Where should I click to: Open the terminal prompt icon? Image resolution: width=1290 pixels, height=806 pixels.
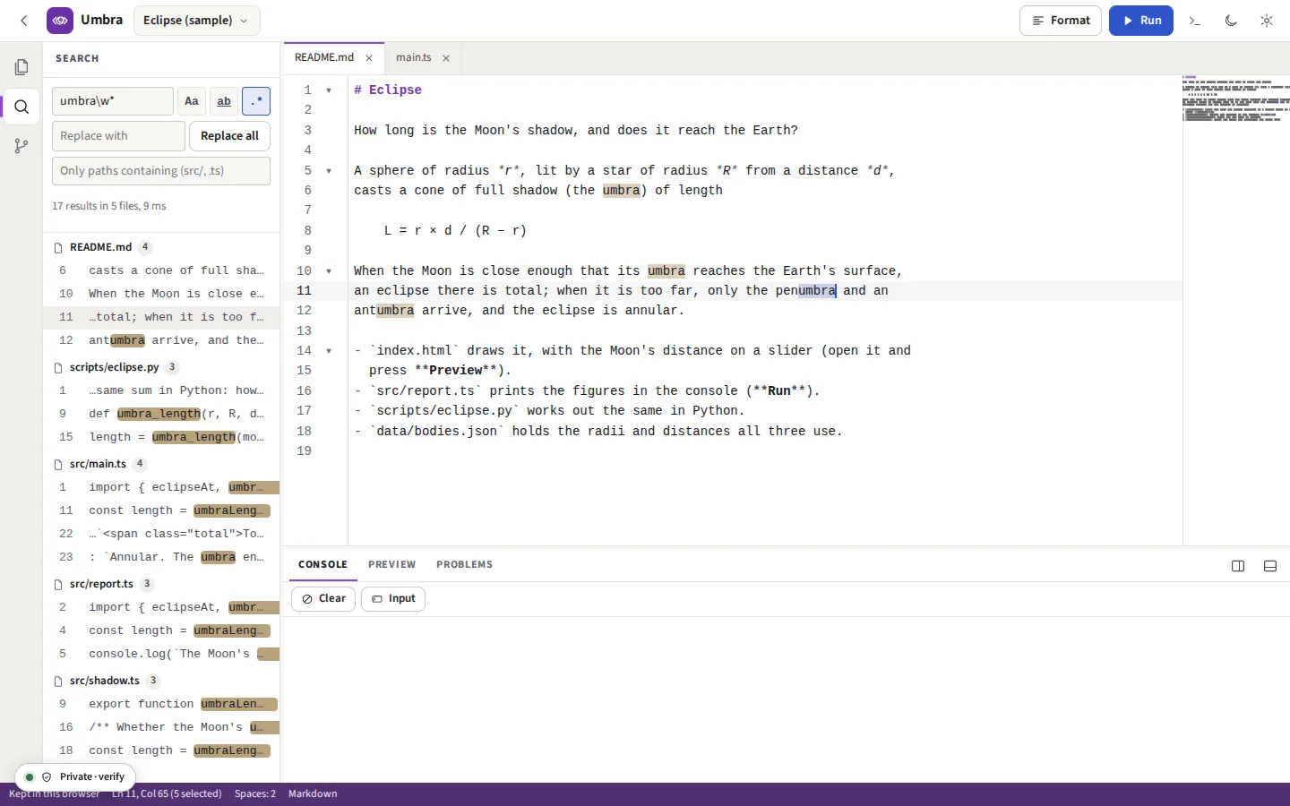click(x=1195, y=21)
